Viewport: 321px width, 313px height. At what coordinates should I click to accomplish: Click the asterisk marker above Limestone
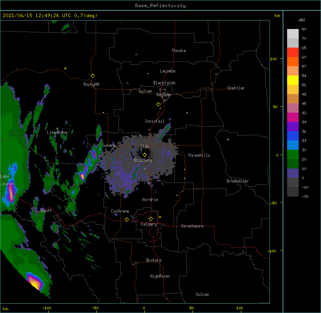pos(57,129)
